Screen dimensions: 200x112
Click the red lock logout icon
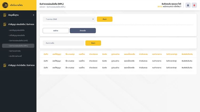195,5
